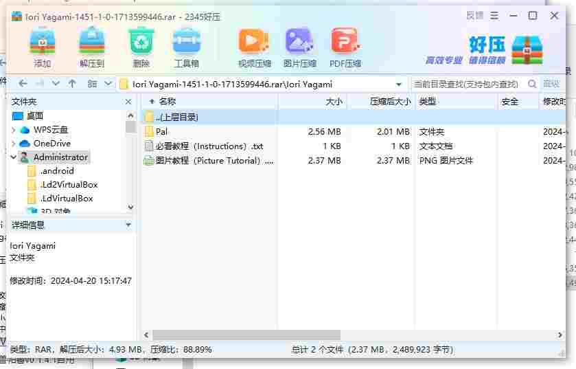Sort by 名称 column header

(x=210, y=102)
